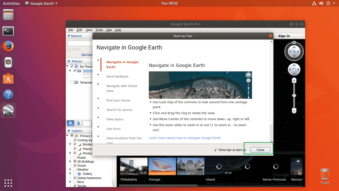
Task: Toggle the Global Awareness checkbox
Action: click(x=75, y=178)
